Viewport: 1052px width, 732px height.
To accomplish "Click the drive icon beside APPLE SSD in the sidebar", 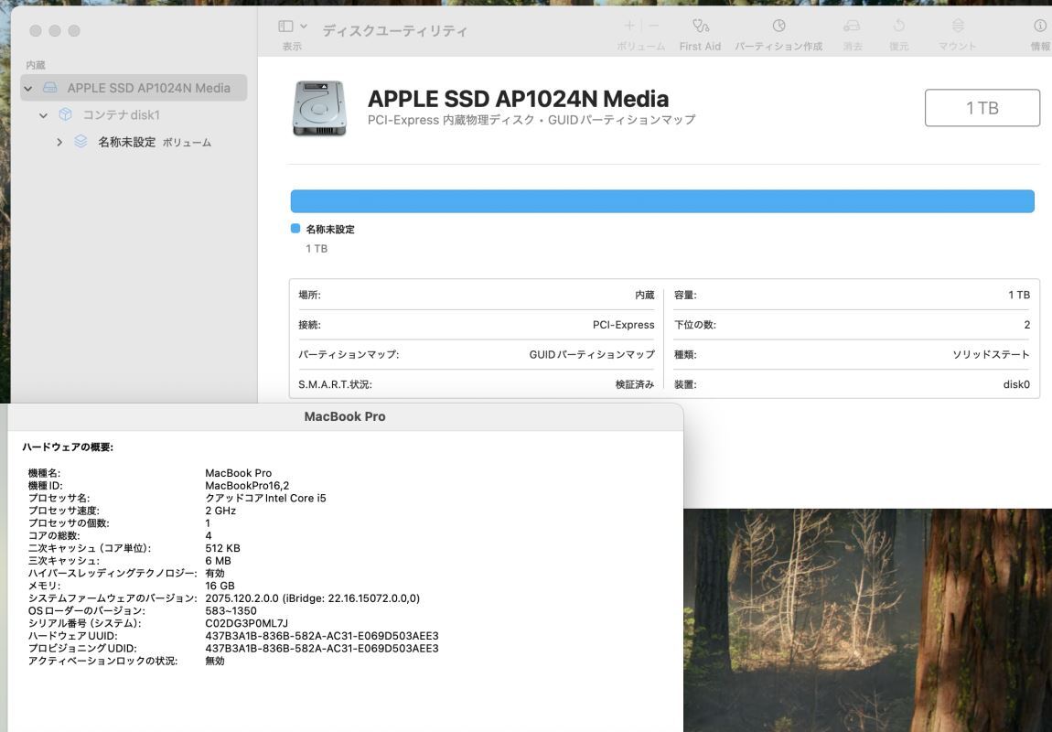I will pos(49,88).
